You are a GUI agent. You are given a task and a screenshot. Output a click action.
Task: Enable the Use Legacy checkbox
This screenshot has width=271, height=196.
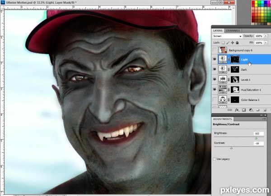(x=215, y=159)
